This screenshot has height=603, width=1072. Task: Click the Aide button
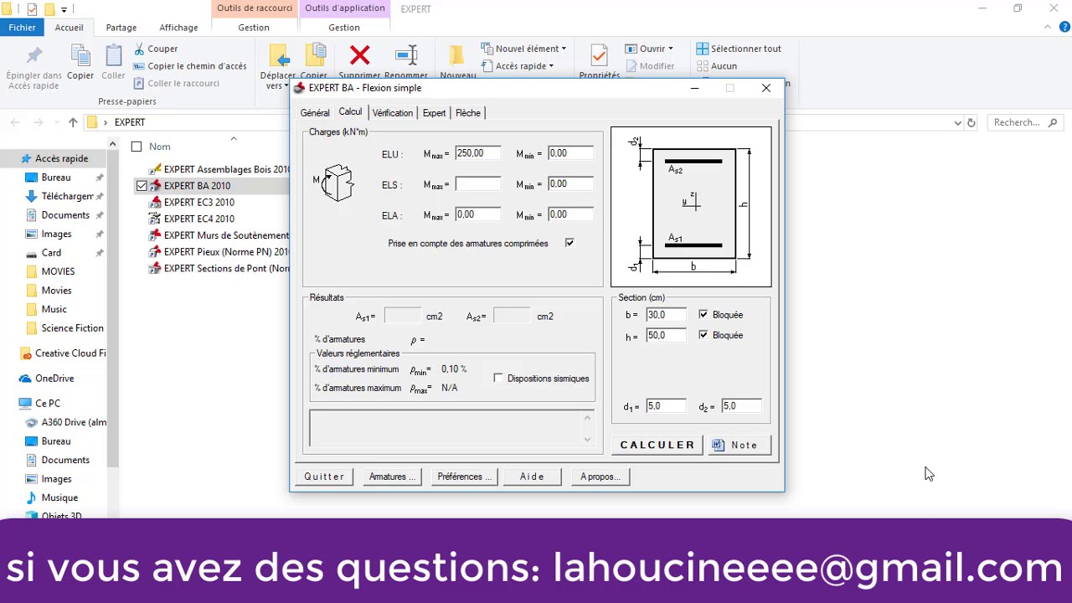(x=532, y=477)
